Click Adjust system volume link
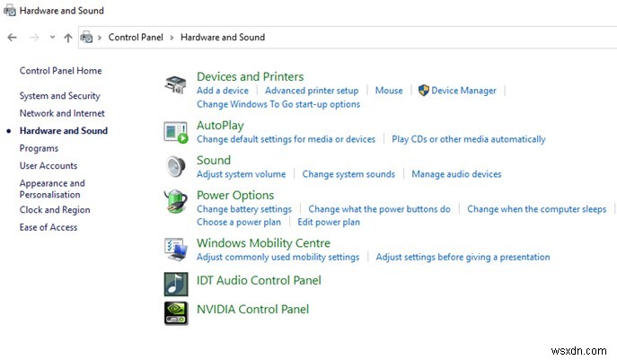Viewport: 617px width, 360px height. pos(241,174)
